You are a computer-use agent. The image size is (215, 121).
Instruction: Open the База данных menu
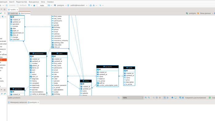[x=34, y=2]
